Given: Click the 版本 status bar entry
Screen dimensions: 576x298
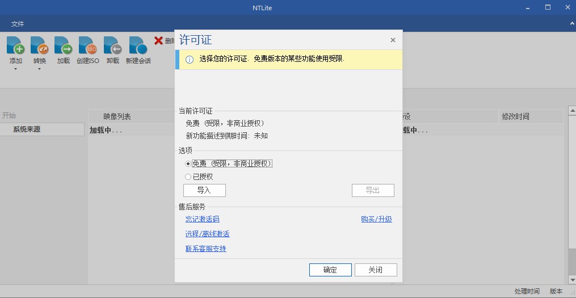Looking at the screenshot, I should coord(556,291).
